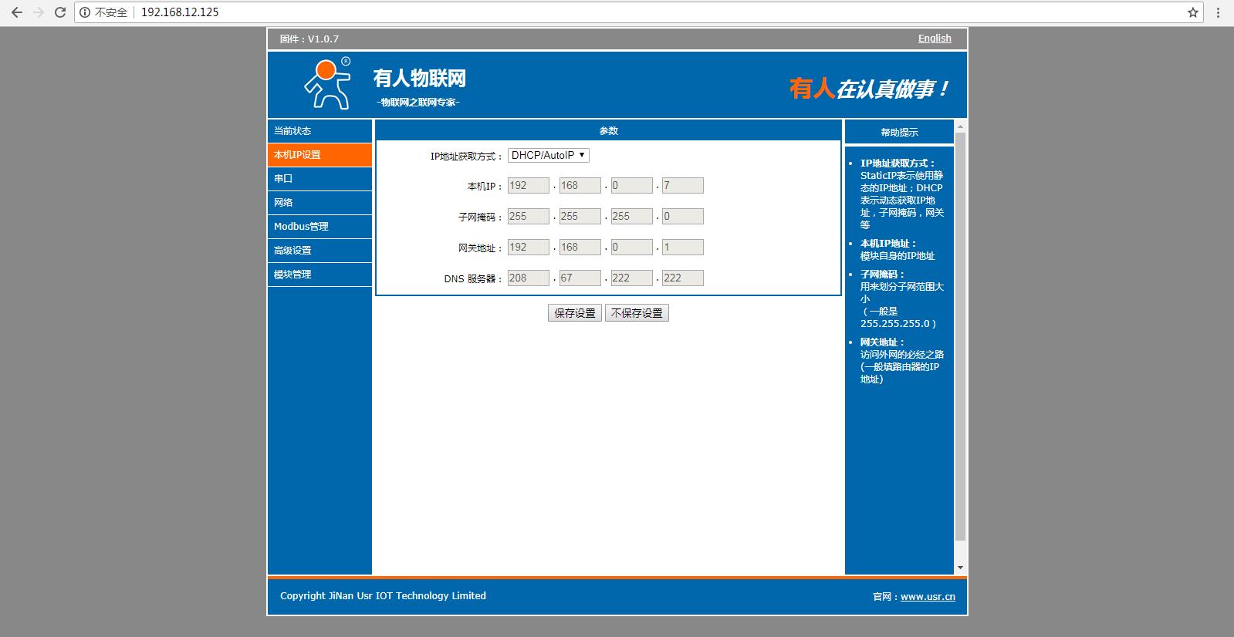1234x637 pixels.
Task: Click the not-secure site info icon
Action: pos(85,12)
